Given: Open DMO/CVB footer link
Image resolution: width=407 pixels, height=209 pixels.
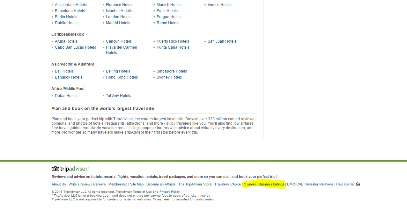Looking at the screenshot, I should [x=295, y=185].
